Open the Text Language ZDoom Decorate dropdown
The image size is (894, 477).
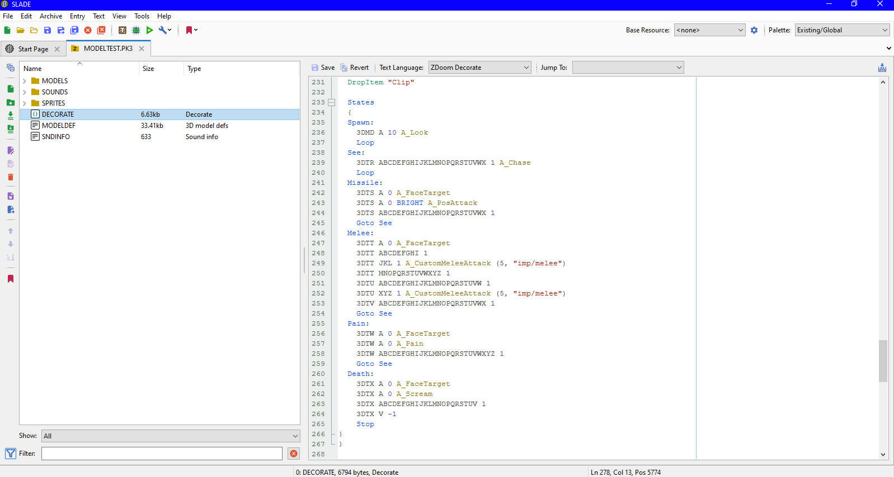(480, 68)
